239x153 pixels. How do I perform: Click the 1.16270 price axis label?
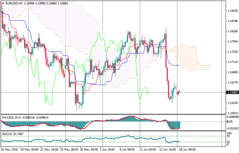231,83
